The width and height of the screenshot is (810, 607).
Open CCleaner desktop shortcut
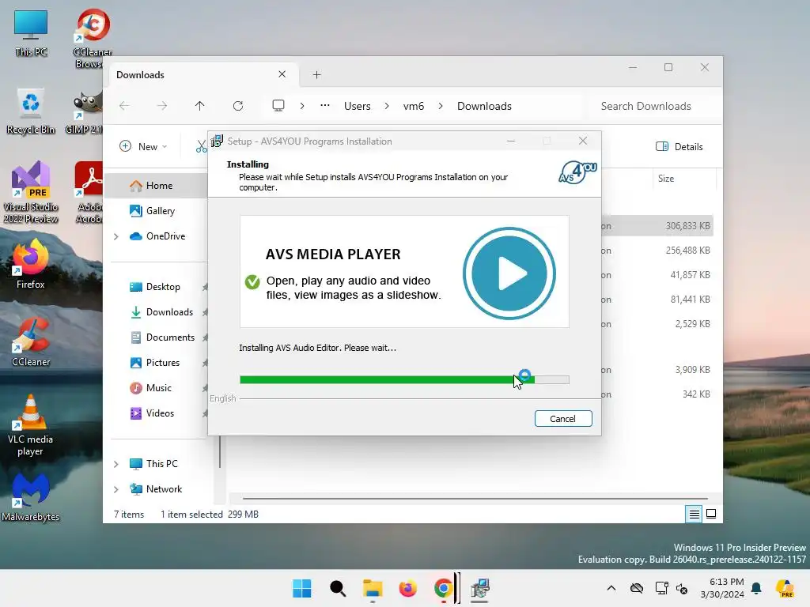[x=31, y=341]
